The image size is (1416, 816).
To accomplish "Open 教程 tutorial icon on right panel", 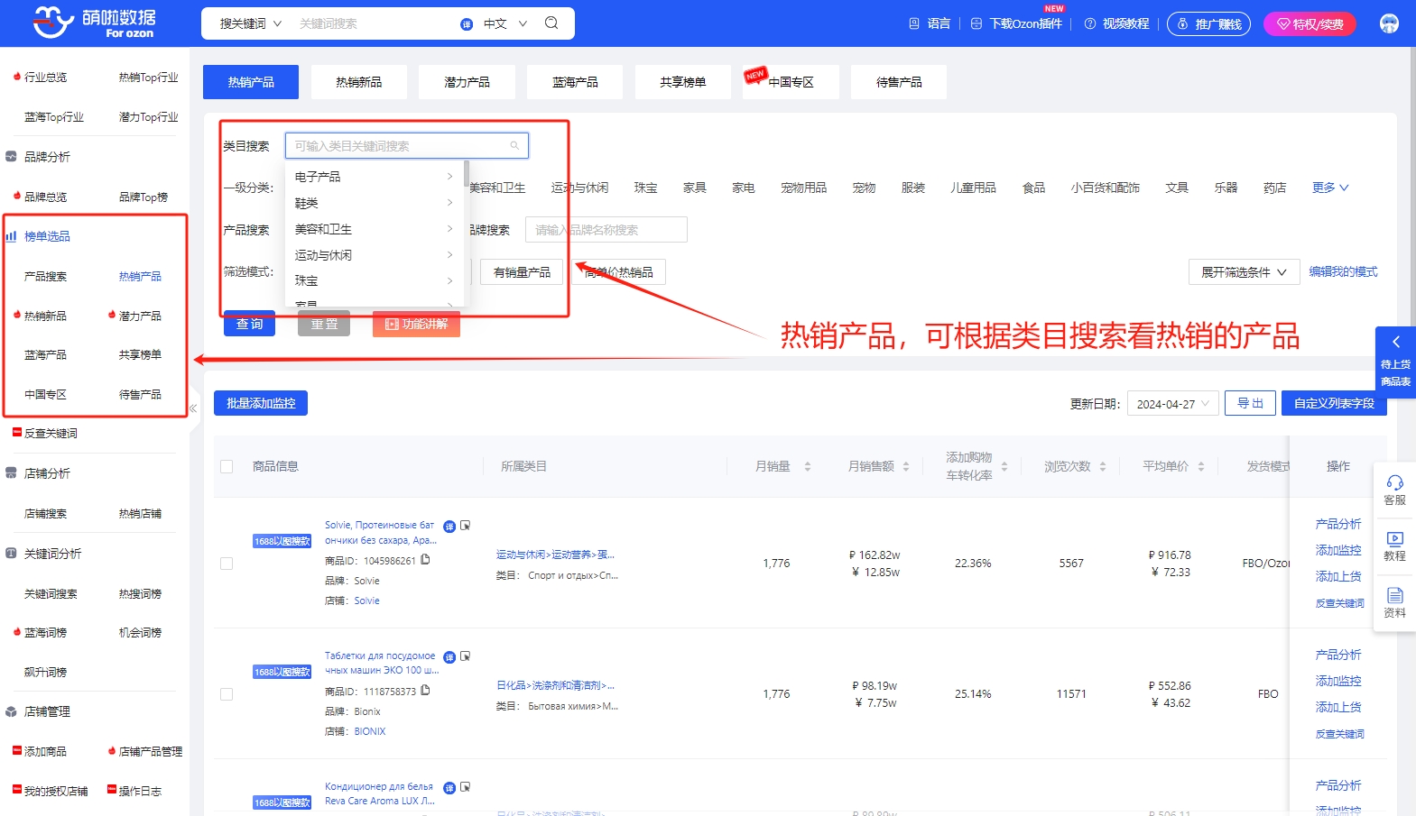I will pyautogui.click(x=1395, y=546).
